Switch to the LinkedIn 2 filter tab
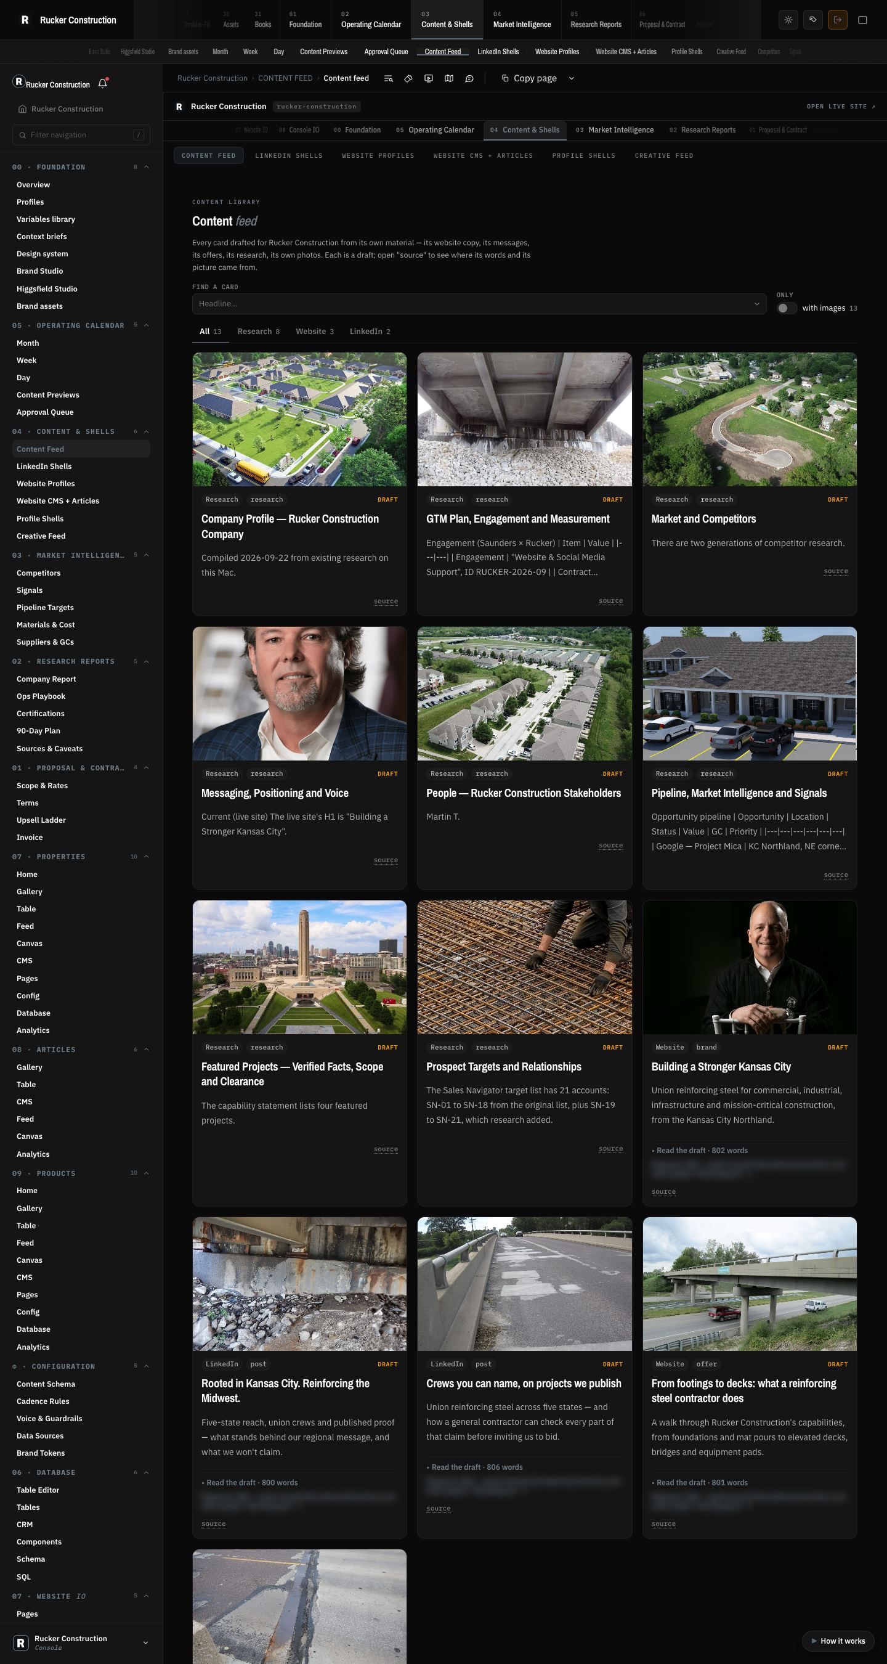This screenshot has height=1664, width=887. pyautogui.click(x=370, y=332)
